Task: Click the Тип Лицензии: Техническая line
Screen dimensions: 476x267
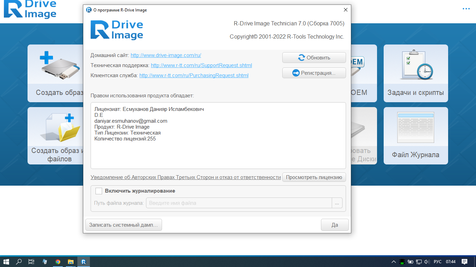Action: [x=128, y=133]
